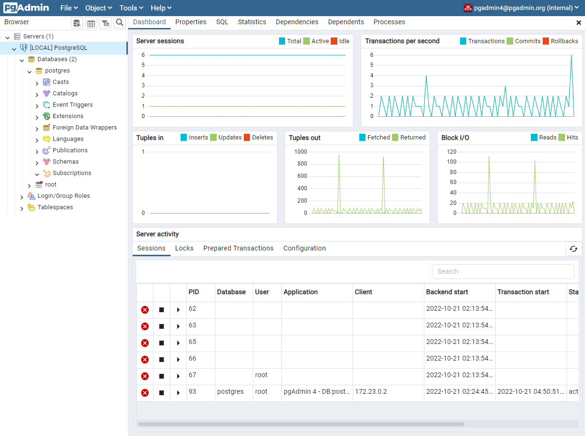Click the Filtered Rows toolbar icon

pos(105,23)
